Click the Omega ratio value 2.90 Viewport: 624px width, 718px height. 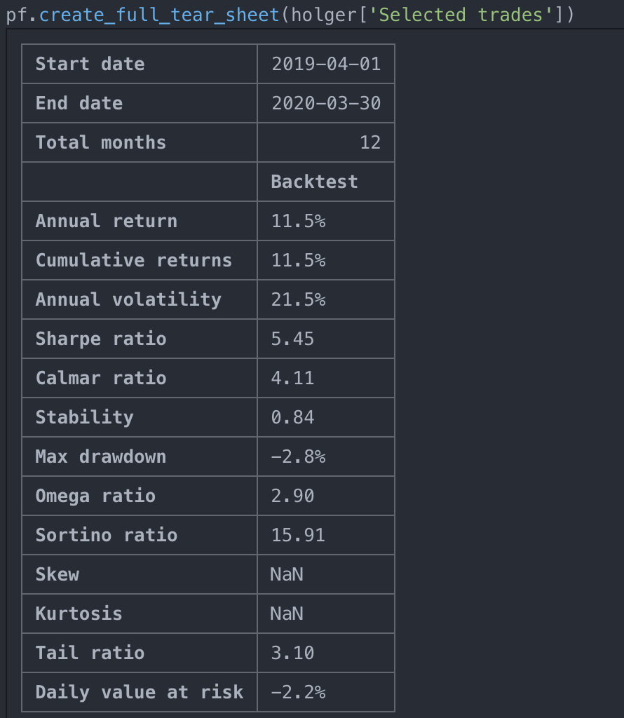click(292, 496)
